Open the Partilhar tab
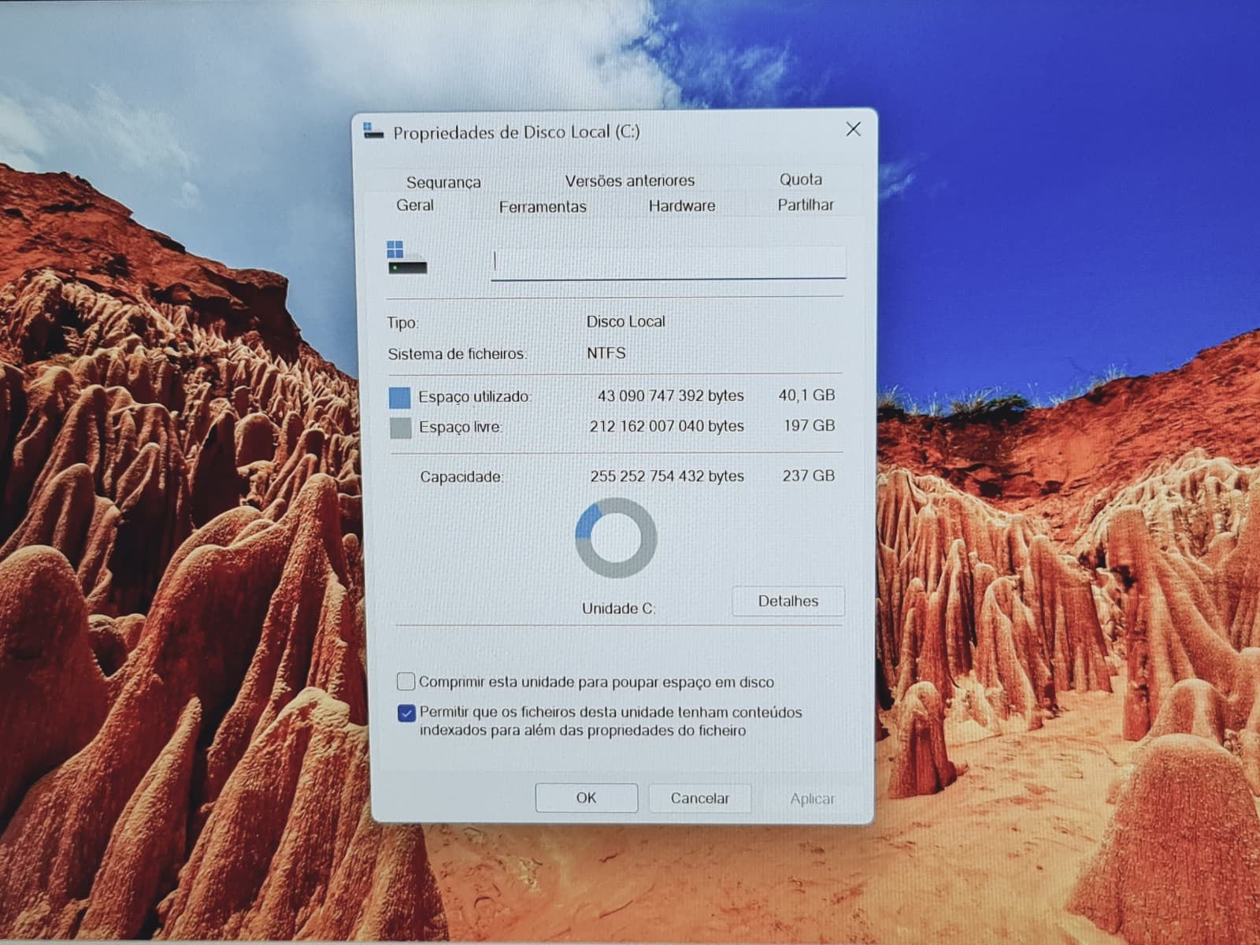 (806, 205)
